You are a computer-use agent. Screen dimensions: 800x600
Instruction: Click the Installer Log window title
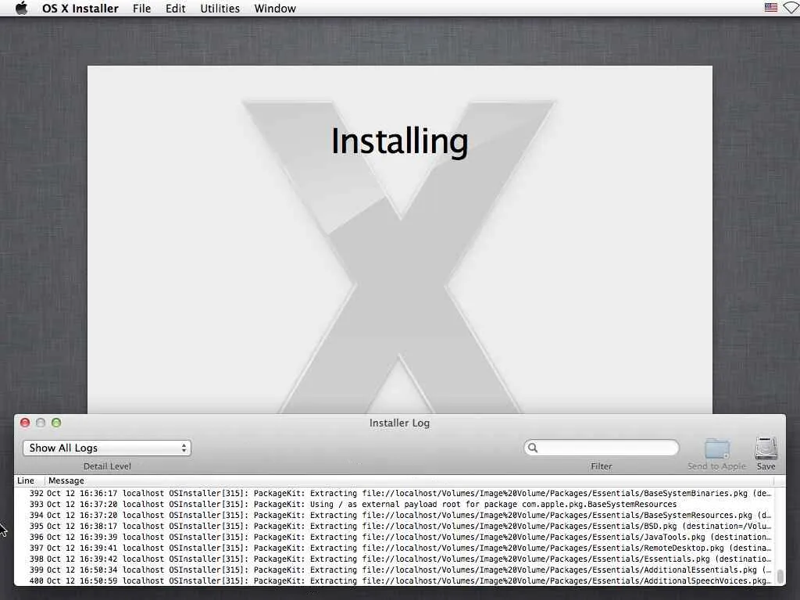(399, 423)
